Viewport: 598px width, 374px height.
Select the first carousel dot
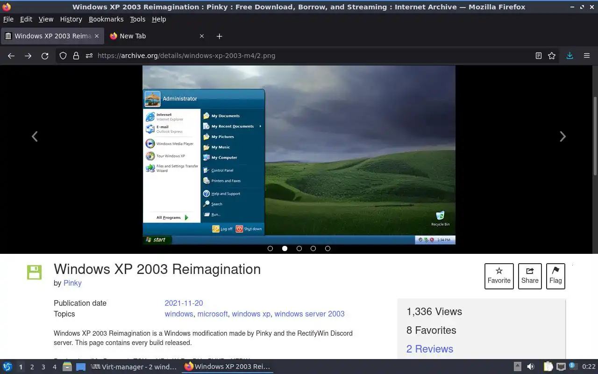(270, 248)
